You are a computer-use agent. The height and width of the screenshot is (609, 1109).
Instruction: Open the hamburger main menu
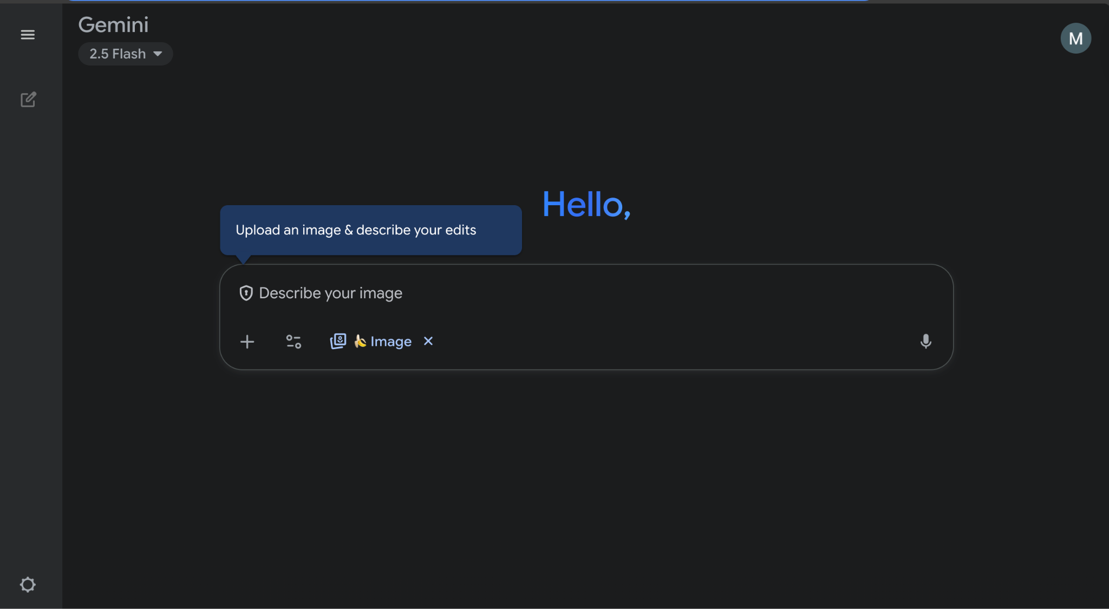tap(28, 35)
